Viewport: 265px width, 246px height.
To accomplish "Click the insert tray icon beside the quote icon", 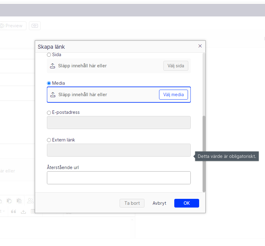I will click(x=23, y=212).
